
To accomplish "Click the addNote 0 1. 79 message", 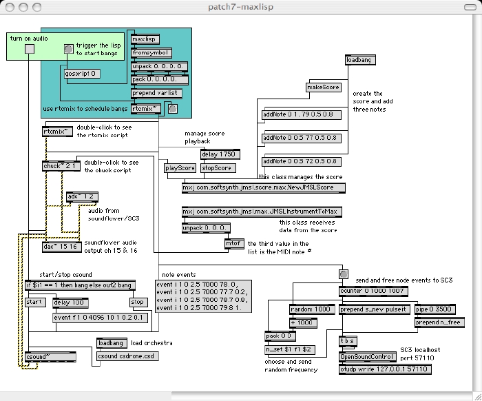I will (302, 114).
